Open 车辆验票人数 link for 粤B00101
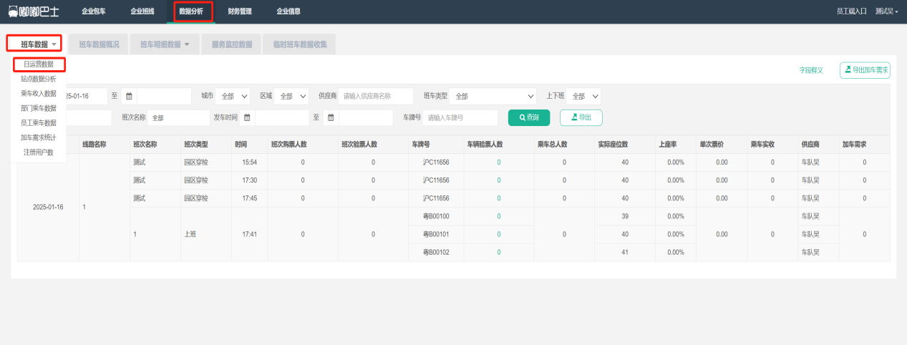Image resolution: width=907 pixels, height=345 pixels. [x=499, y=234]
